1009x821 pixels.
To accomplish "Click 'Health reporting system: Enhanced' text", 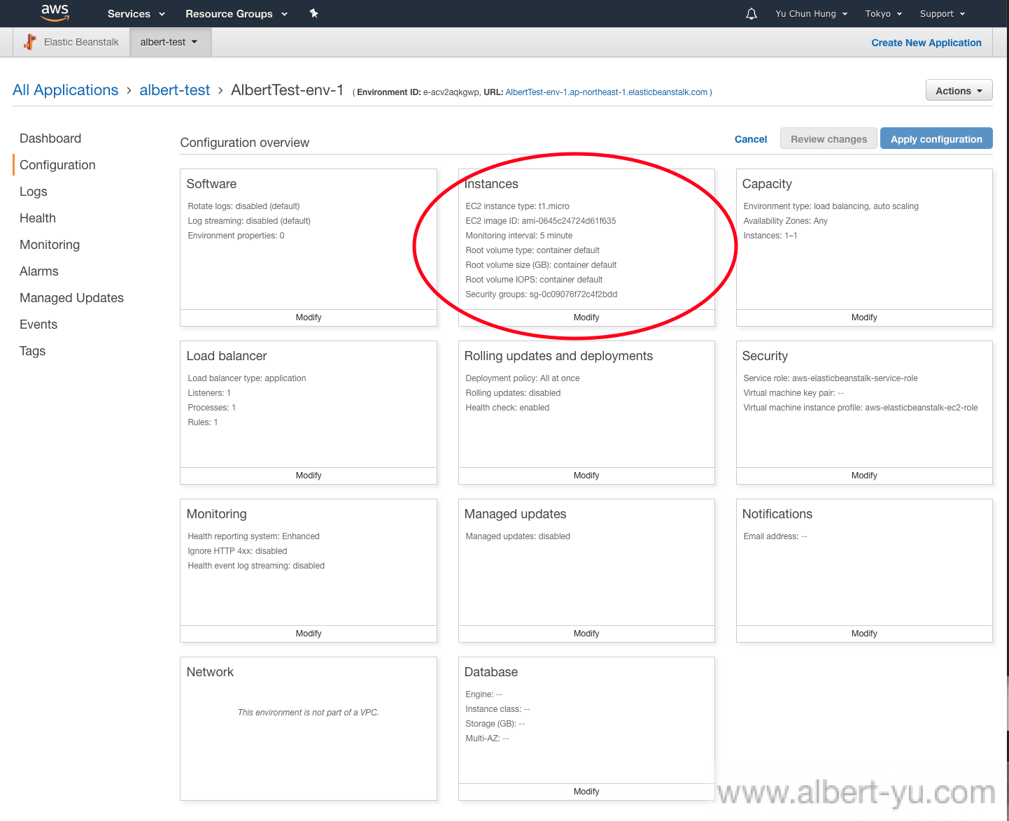I will click(253, 536).
